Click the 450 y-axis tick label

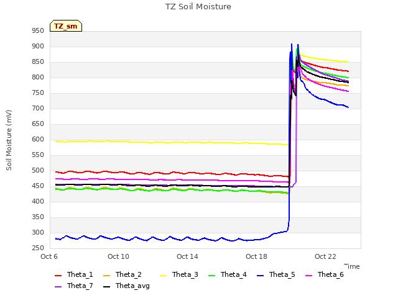[x=38, y=186]
